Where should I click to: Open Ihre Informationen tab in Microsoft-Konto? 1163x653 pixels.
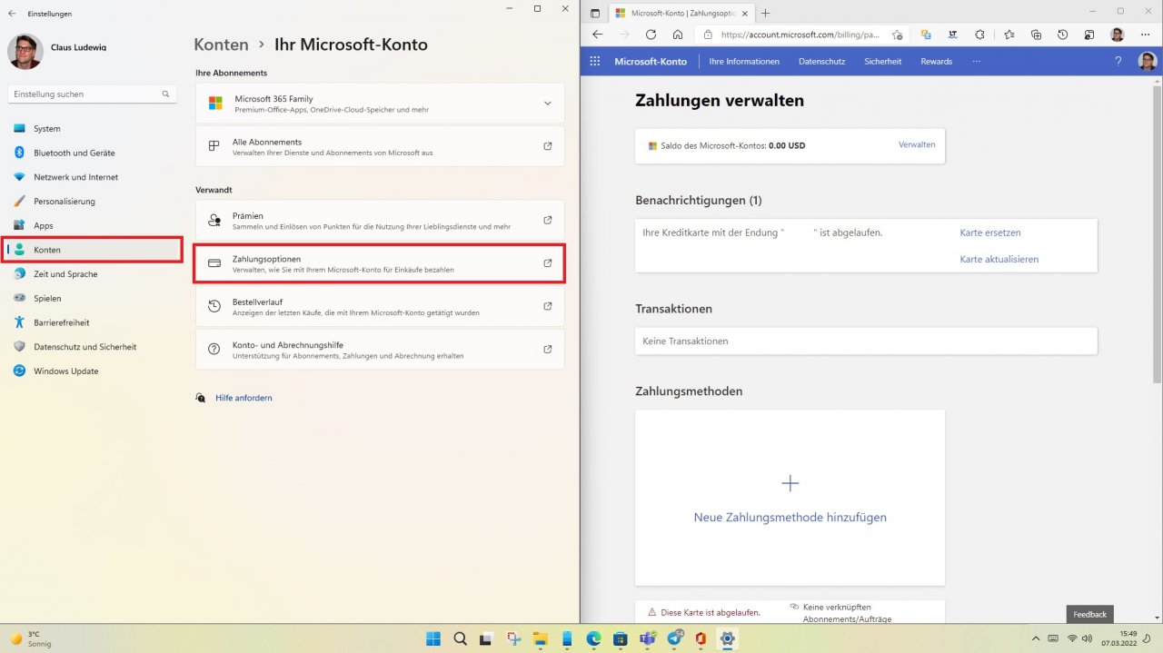[744, 62]
